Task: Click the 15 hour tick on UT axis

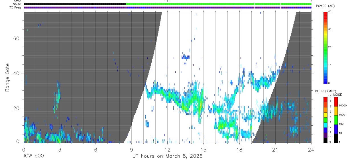Action: click(204, 149)
